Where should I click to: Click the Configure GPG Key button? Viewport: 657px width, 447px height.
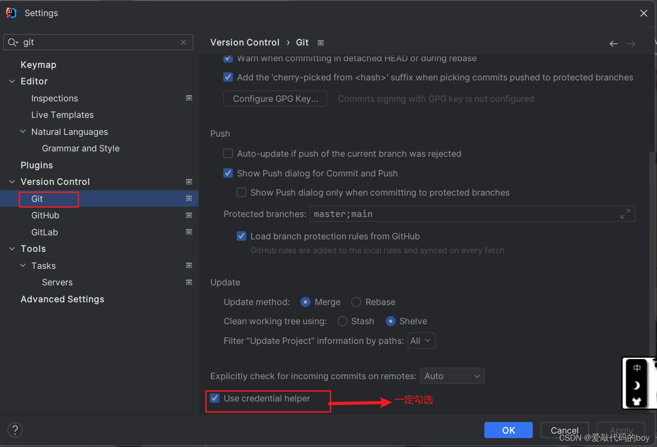pos(275,99)
